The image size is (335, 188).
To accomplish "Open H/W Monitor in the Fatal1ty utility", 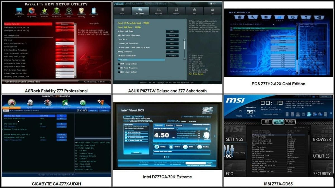I will pos(57,11).
